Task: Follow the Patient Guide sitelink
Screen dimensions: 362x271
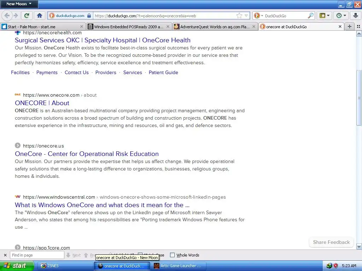Action: 163,72
